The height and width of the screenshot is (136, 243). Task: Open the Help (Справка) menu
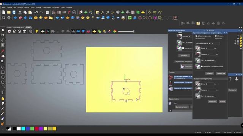(x=69, y=8)
